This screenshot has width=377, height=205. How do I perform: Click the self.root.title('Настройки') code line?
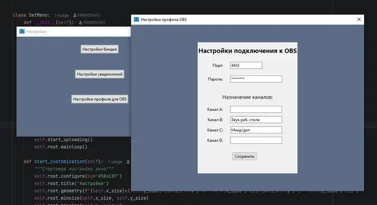pos(72,183)
